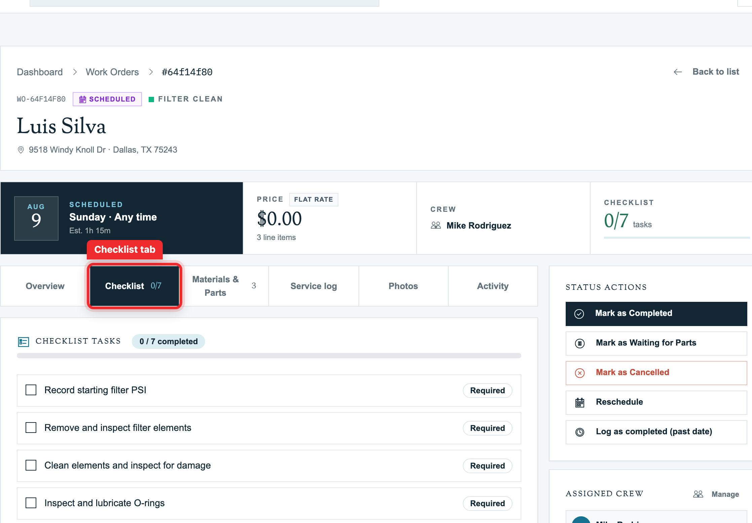Click the X circle icon on Mark as Cancelled
The height and width of the screenshot is (523, 752).
pos(580,373)
